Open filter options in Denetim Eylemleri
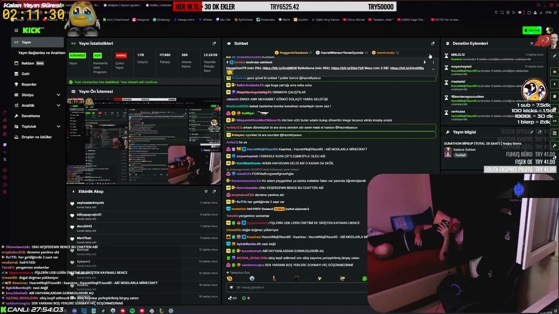Viewport: 559px width, 314px height. (x=531, y=43)
